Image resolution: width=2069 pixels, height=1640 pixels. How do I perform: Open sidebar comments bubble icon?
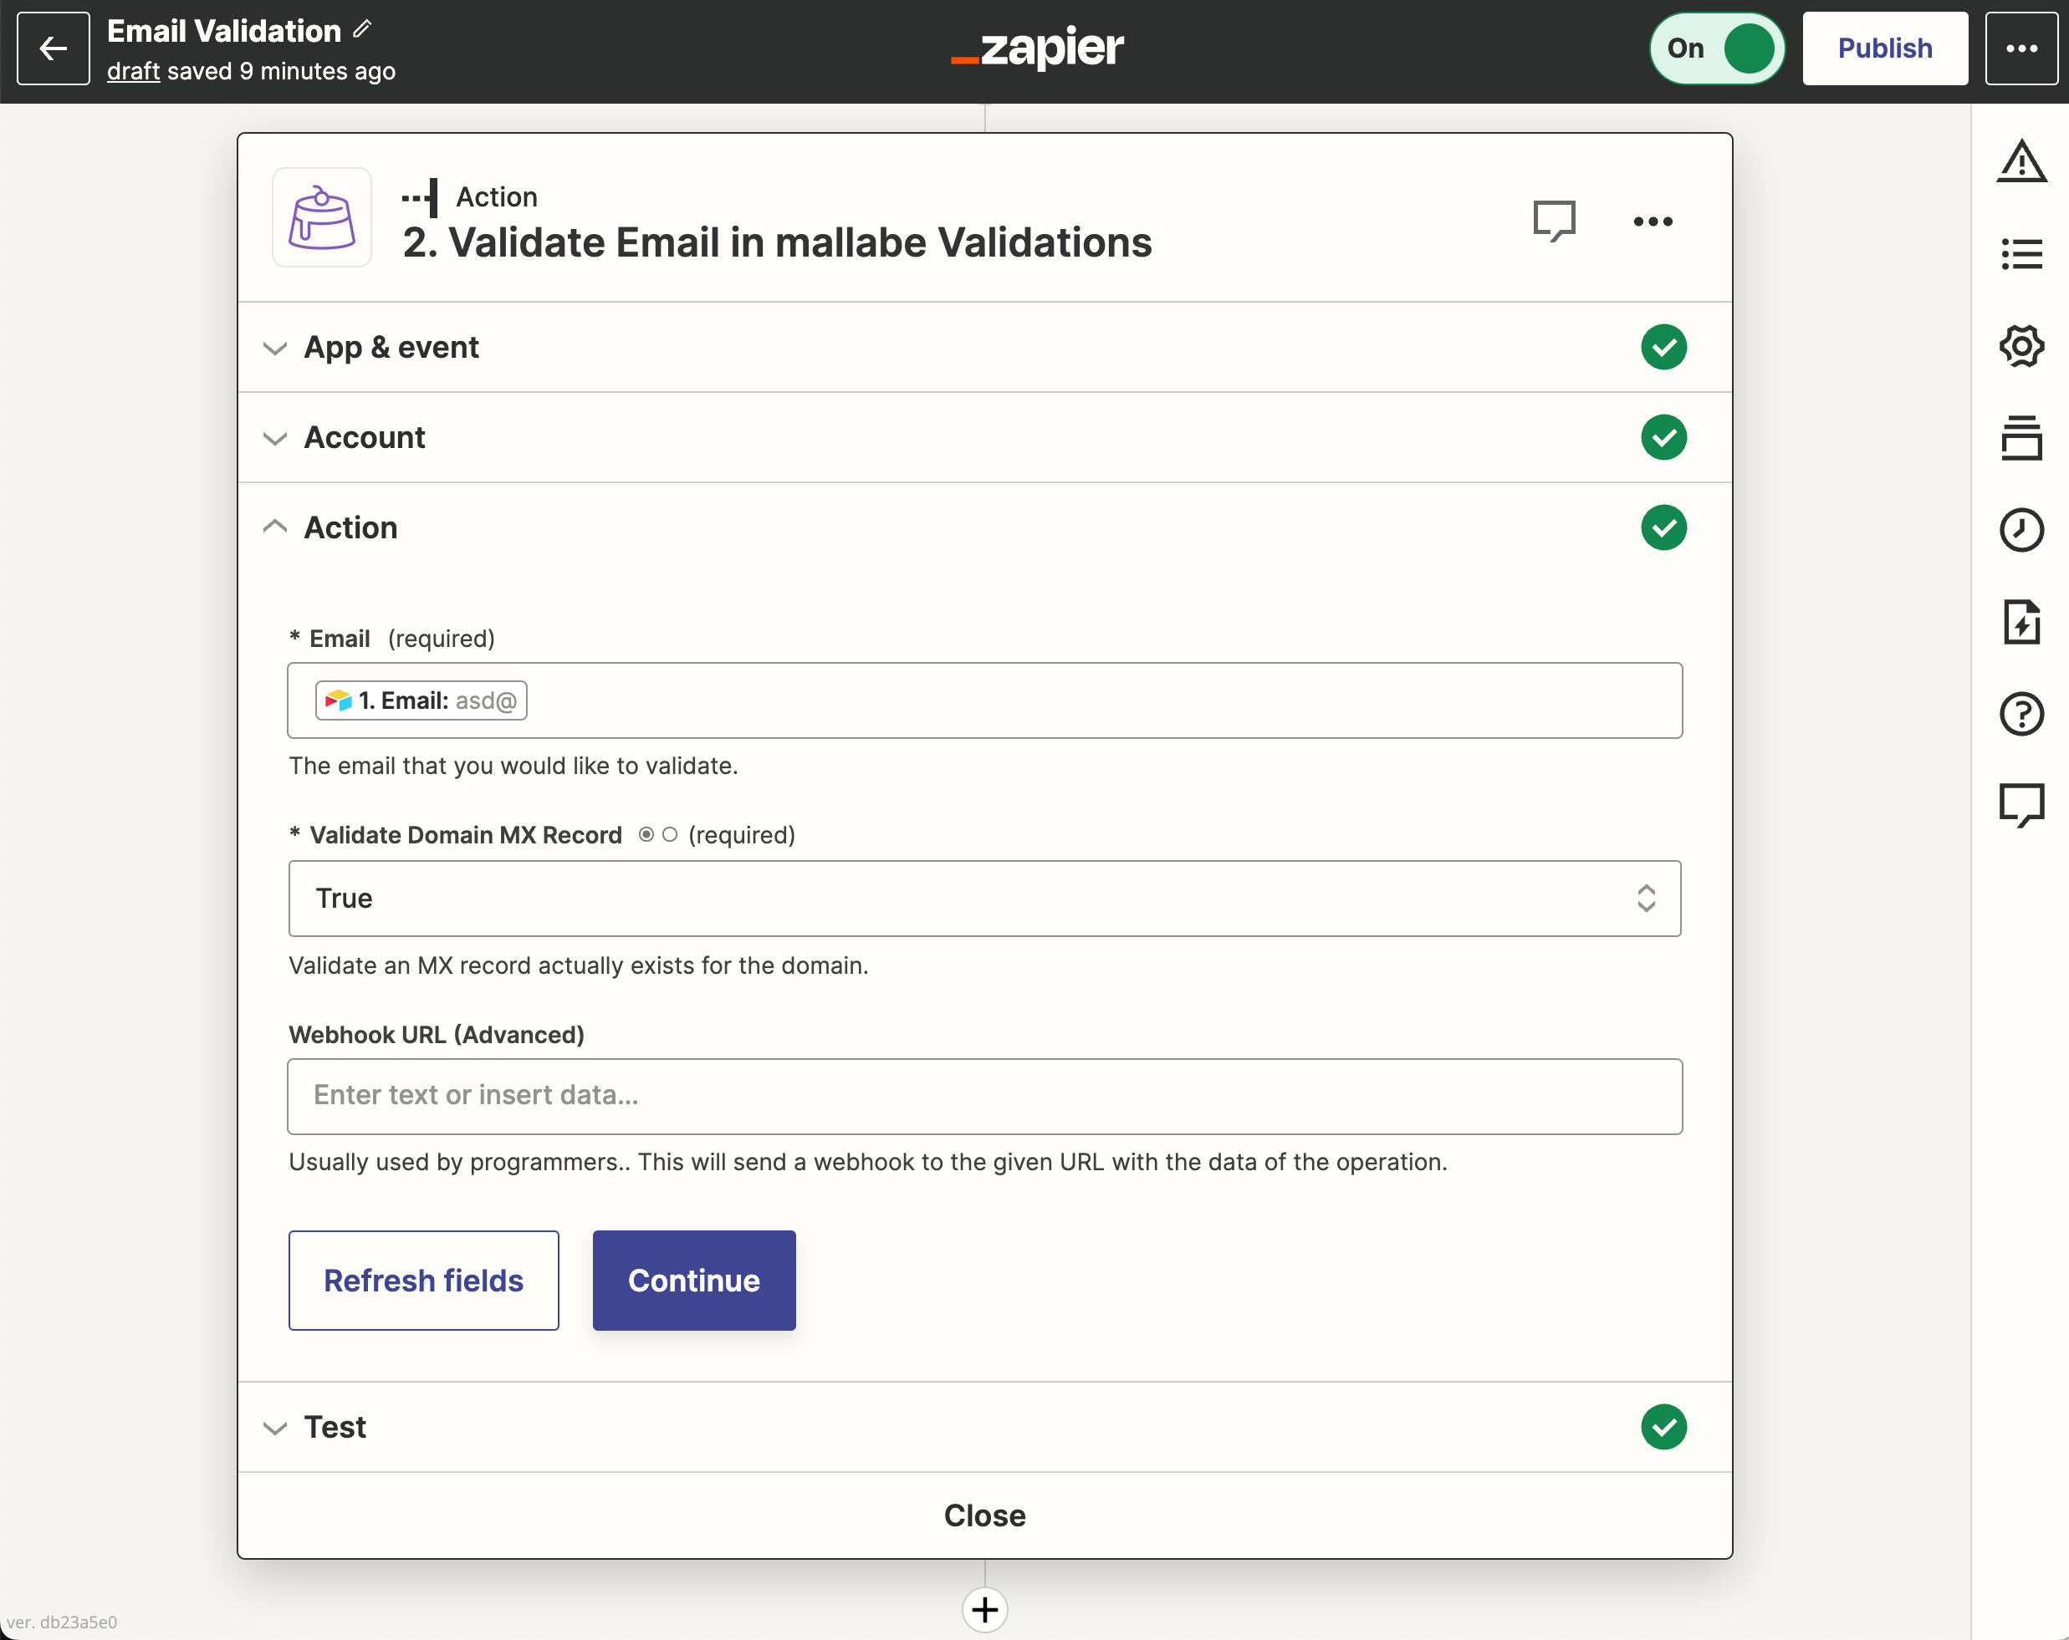pos(2021,806)
